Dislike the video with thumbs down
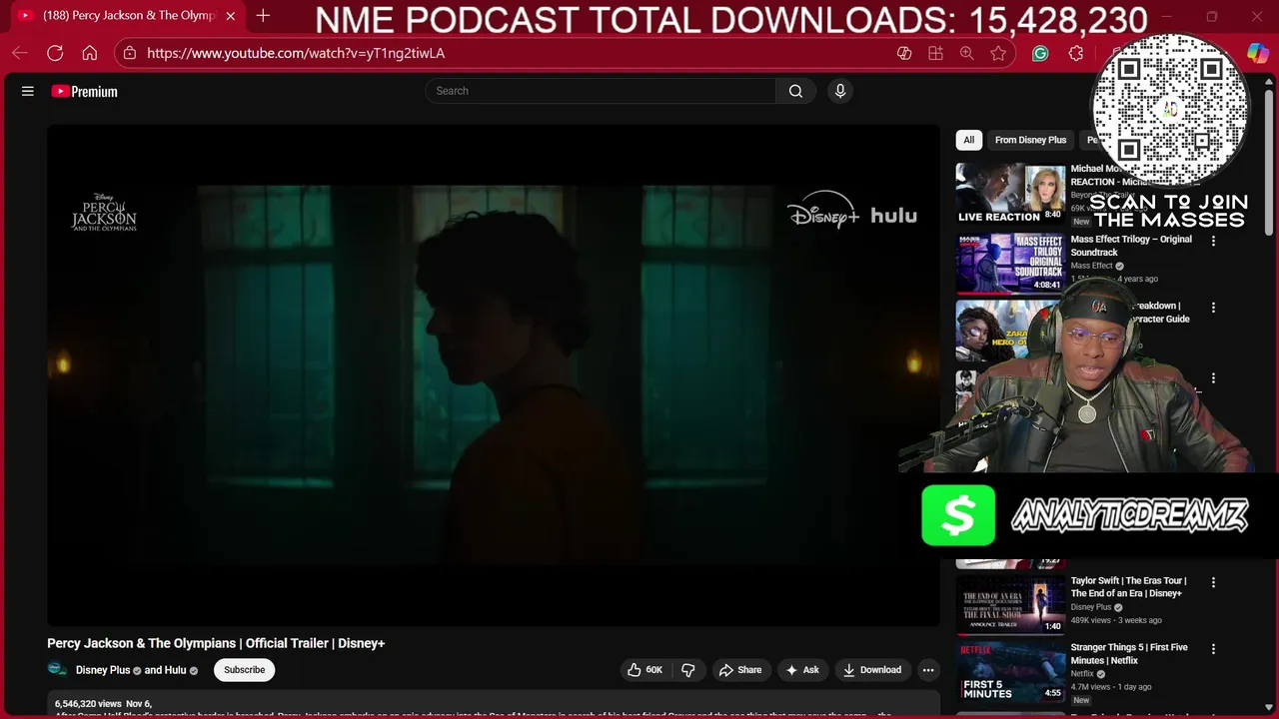The width and height of the screenshot is (1279, 719). click(x=687, y=670)
